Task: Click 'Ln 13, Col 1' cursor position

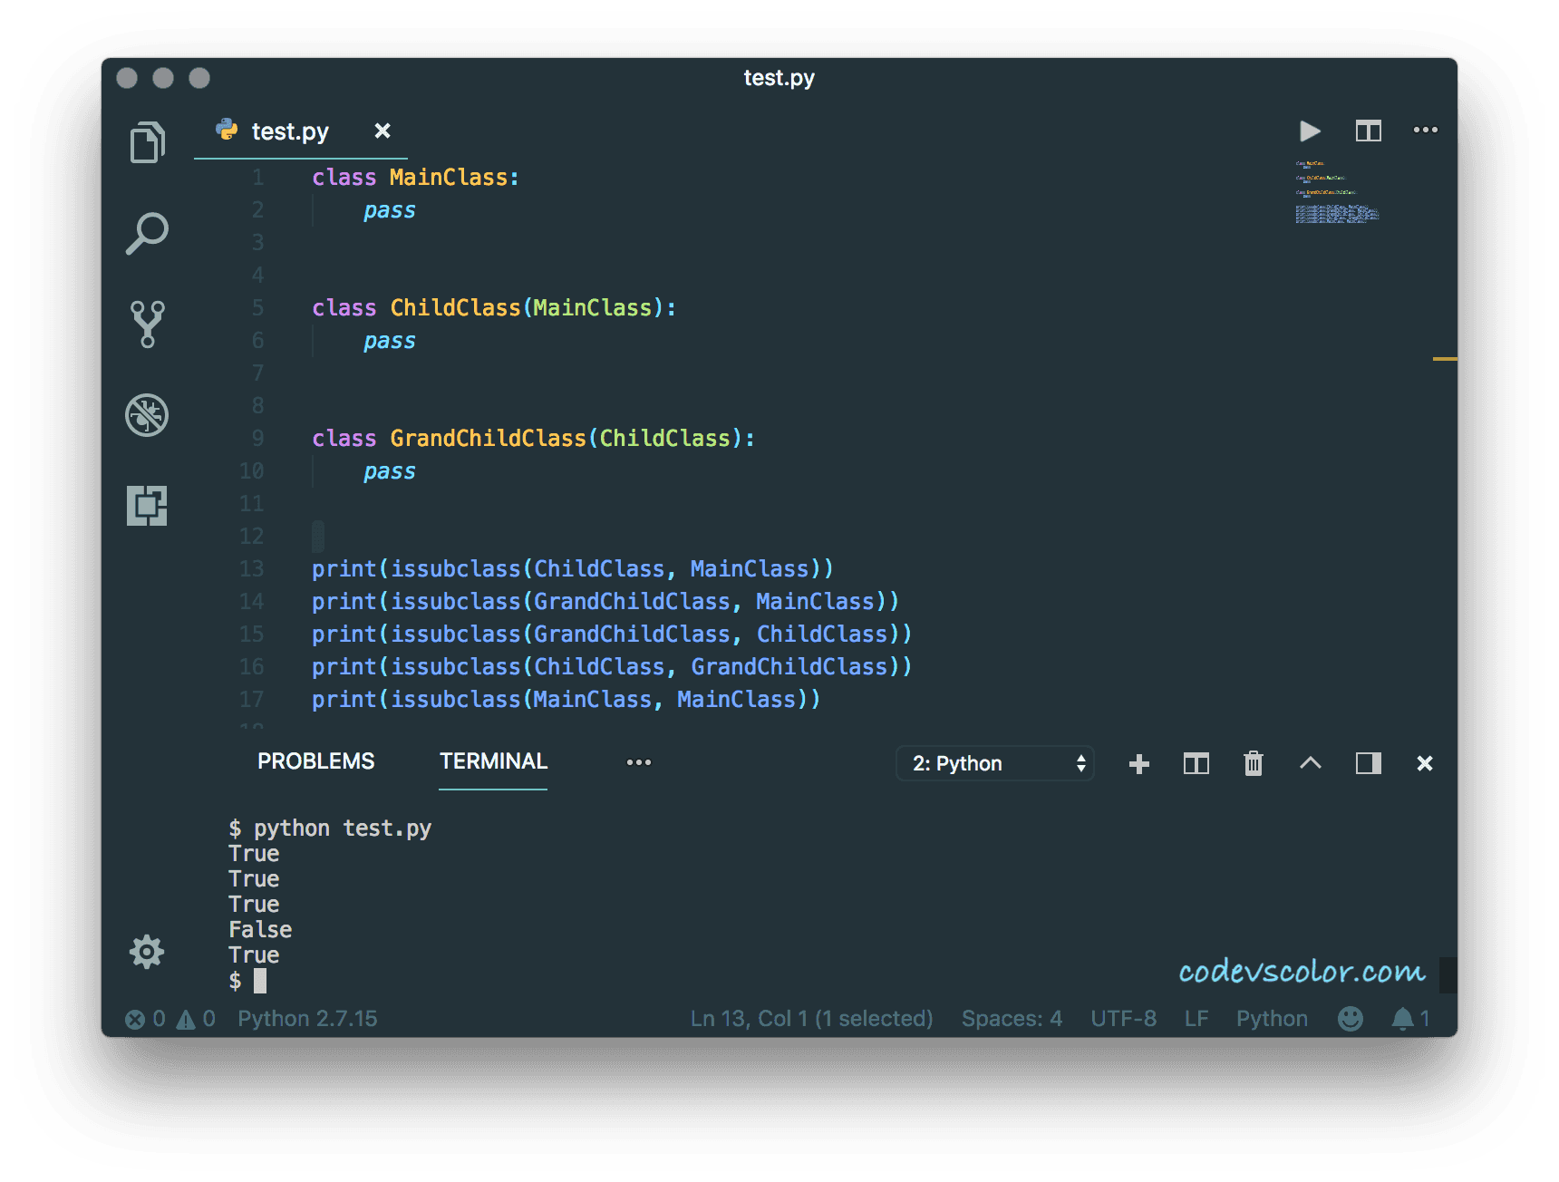Action: point(811,1019)
